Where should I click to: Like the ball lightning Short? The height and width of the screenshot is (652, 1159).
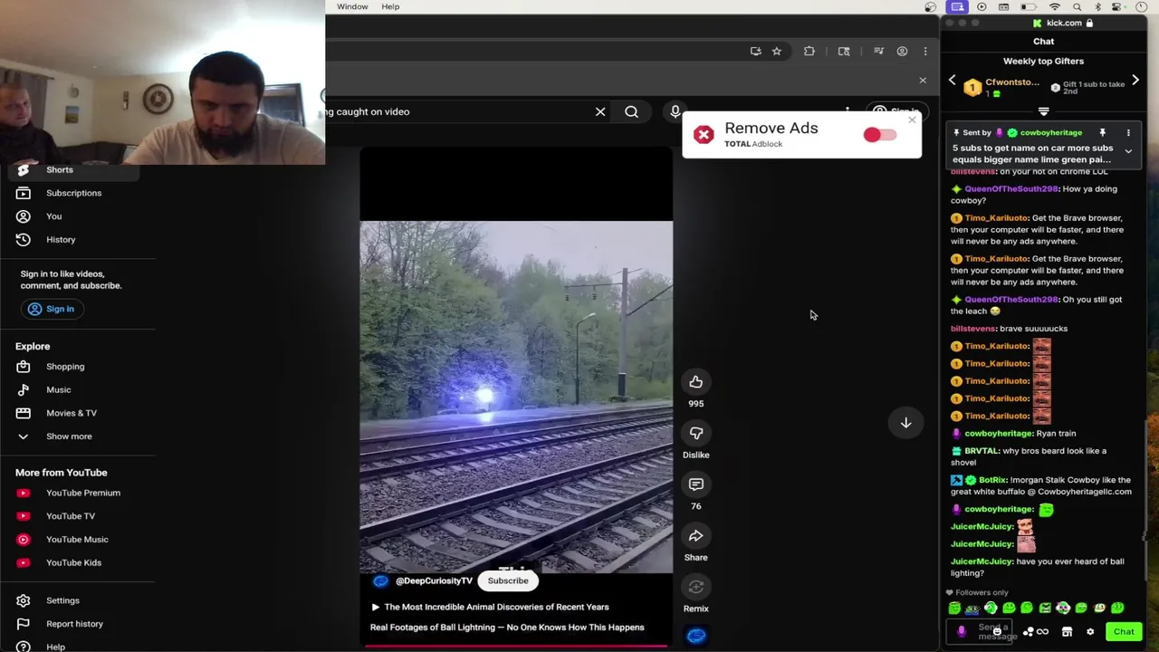tap(695, 382)
